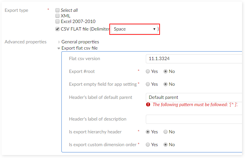Open the Delimiter dropdown showing Space
Image resolution: width=245 pixels, height=158 pixels.
tap(135, 29)
